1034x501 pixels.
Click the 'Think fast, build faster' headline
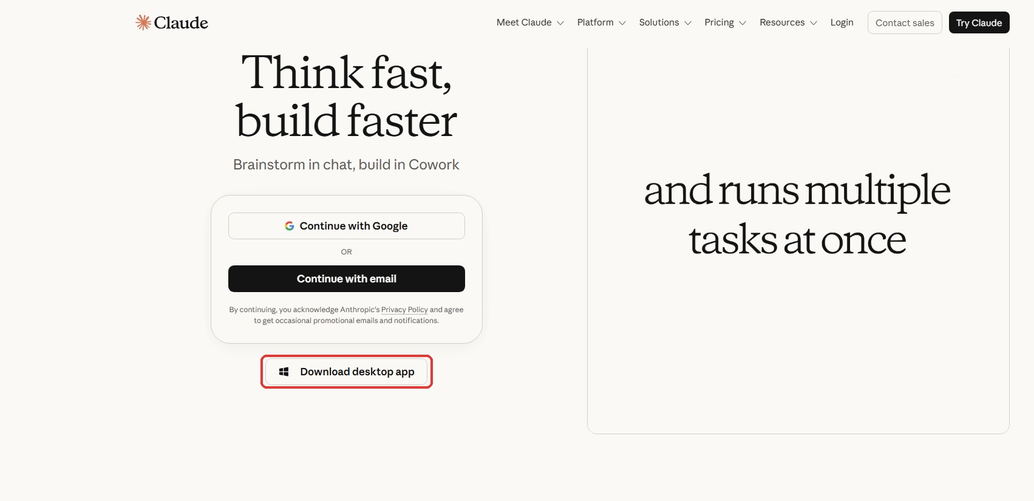(x=347, y=97)
